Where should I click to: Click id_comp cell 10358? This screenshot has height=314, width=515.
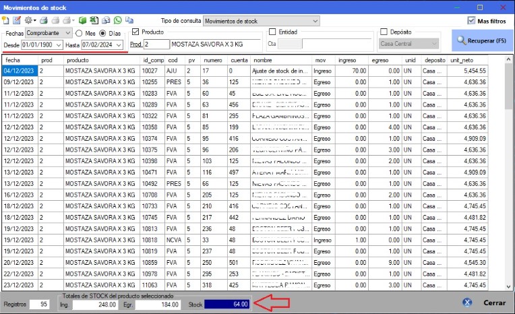tap(153, 127)
